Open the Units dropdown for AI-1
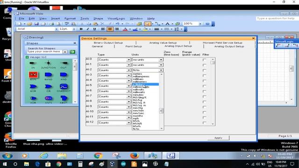This screenshot has height=168, width=299. coord(161,65)
